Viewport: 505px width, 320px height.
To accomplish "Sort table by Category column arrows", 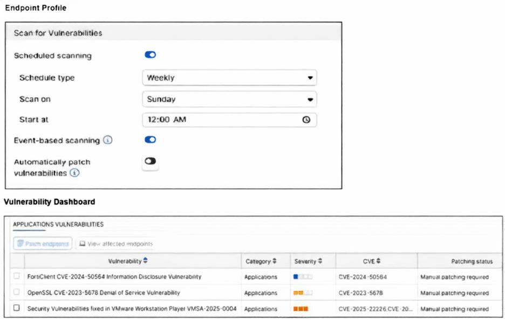I will pos(274,261).
